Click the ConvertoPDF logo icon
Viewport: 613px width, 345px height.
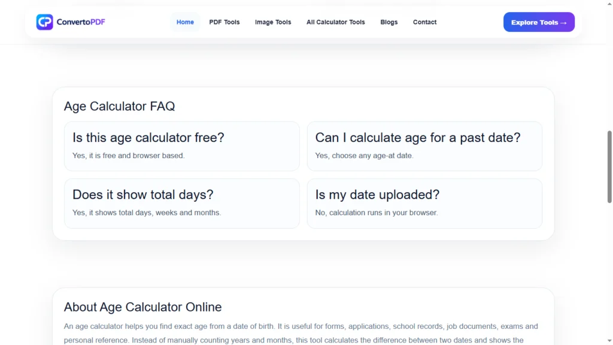coord(44,22)
